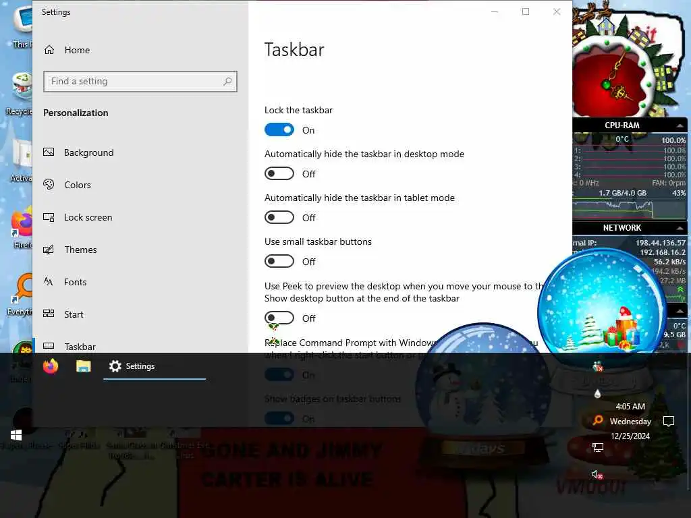Minimize the Settings window

coord(495,11)
